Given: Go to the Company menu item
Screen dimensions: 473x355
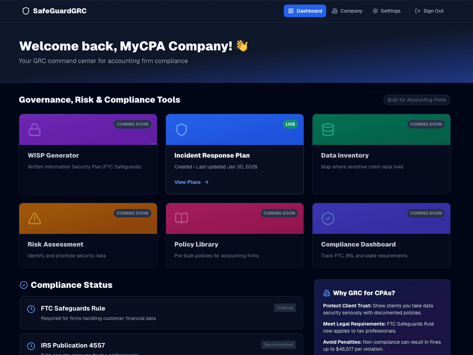Looking at the screenshot, I should [347, 11].
